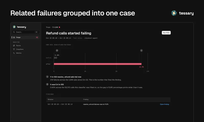Click chart annotation marker 1
The width and height of the screenshot is (204, 122).
142,50
